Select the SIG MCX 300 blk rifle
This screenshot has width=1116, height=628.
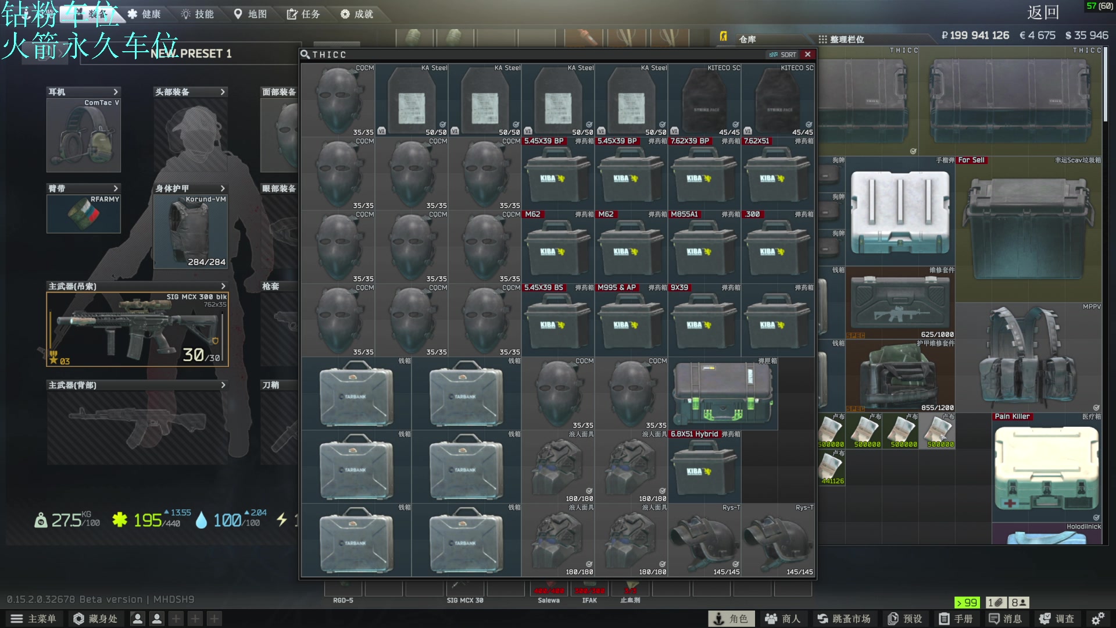pyautogui.click(x=138, y=329)
